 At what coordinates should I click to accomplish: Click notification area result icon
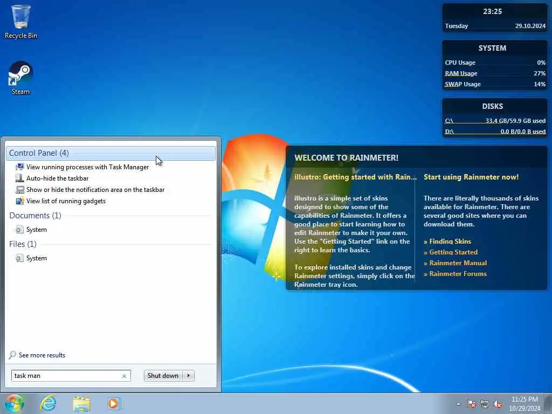pos(20,189)
